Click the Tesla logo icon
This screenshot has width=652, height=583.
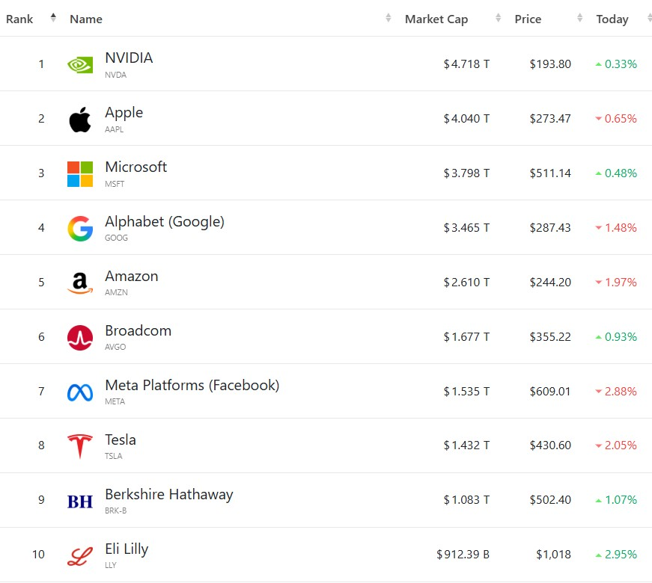(x=80, y=446)
